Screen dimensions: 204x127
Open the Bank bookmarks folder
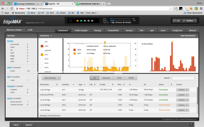pos(31,13)
